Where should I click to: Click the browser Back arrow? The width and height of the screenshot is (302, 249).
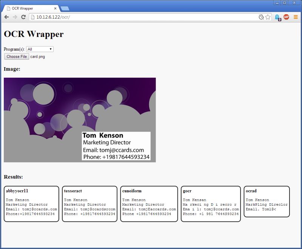coord(6,17)
